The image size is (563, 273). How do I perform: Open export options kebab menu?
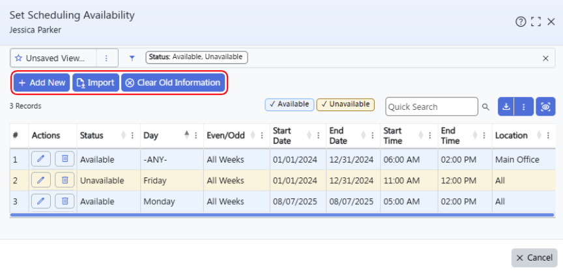(x=524, y=107)
